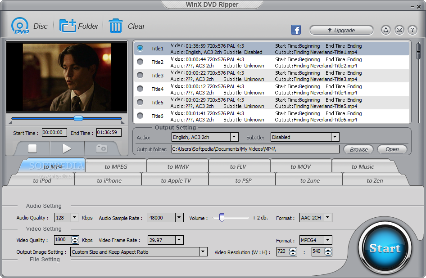Expand the Output Image Setting dropdown
The height and width of the screenshot is (278, 426).
point(203,251)
